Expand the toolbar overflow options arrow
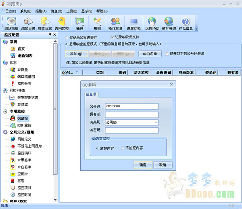Viewport: 242px width, 209px height. click(196, 30)
